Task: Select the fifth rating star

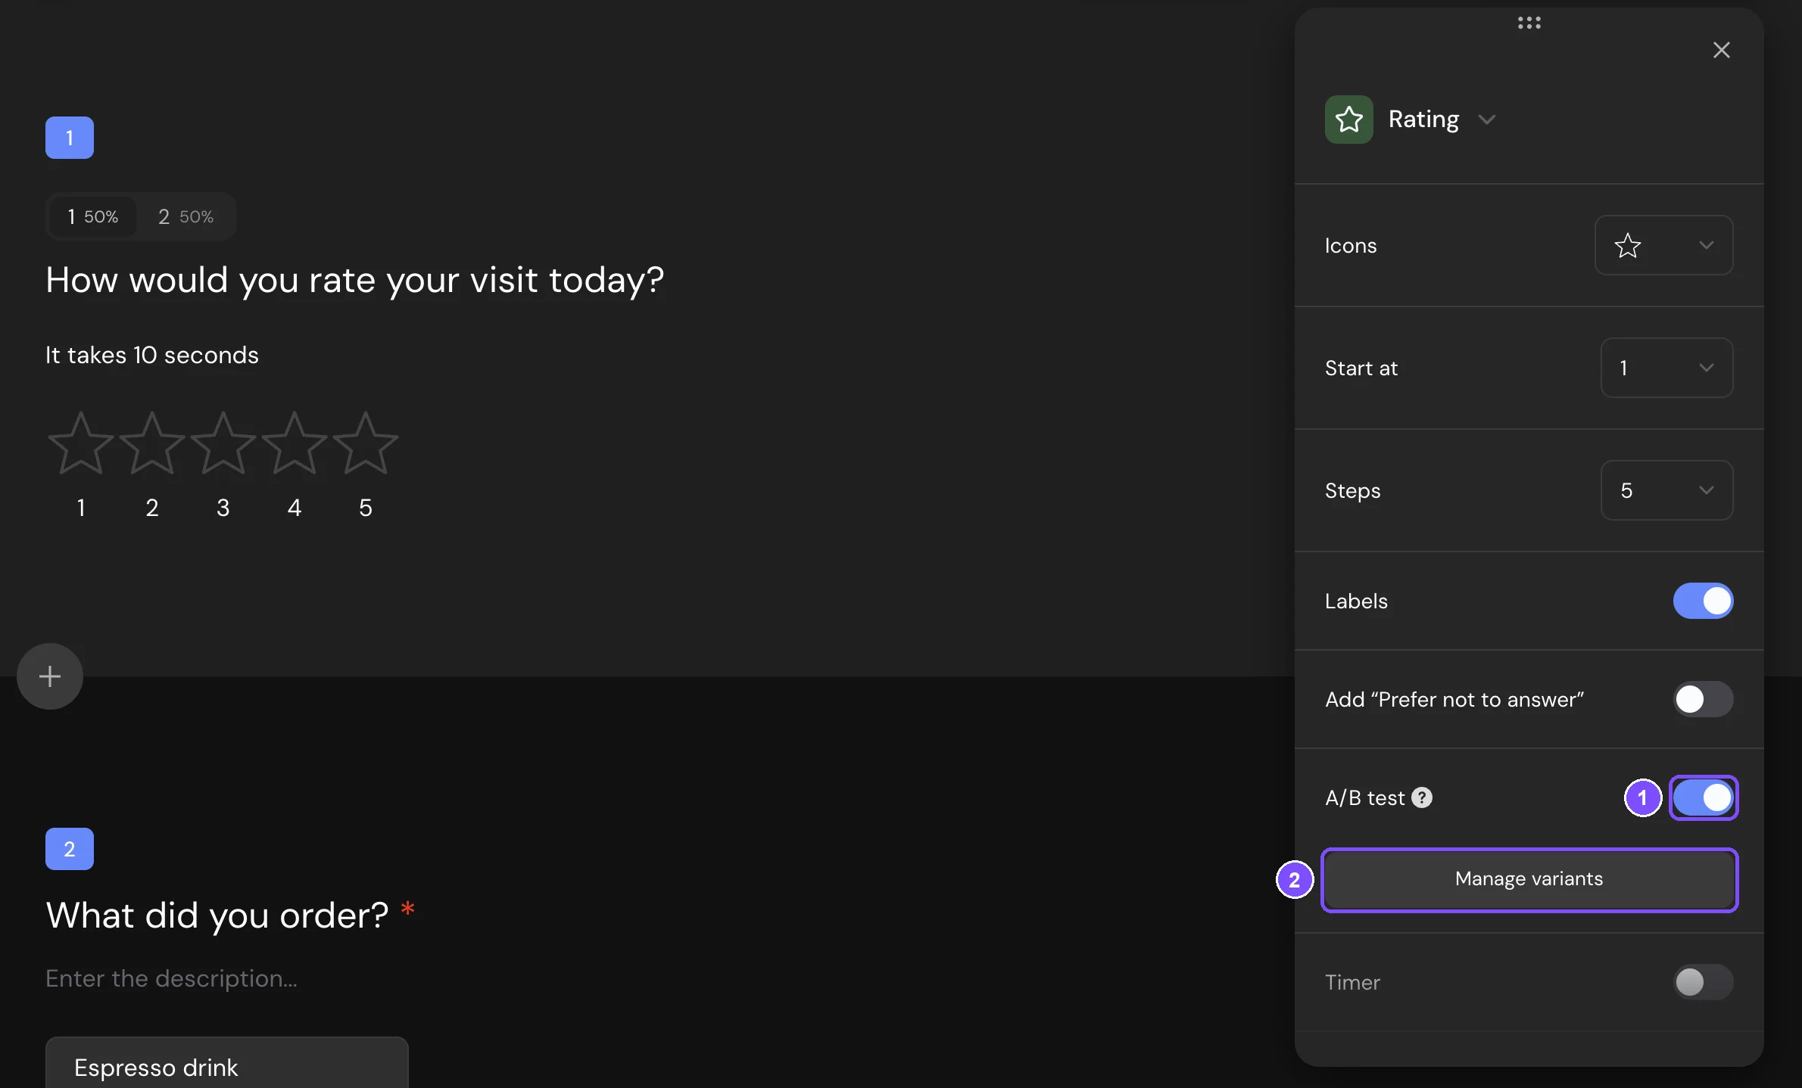Action: coord(366,443)
